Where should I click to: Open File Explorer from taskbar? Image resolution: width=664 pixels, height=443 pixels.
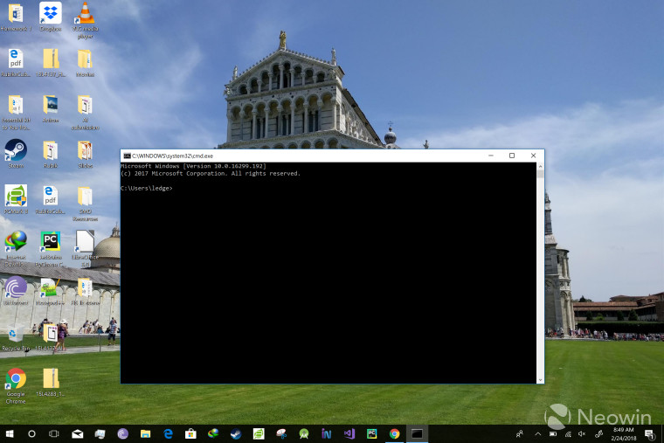pyautogui.click(x=145, y=433)
